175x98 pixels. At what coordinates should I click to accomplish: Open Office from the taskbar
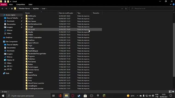(x=60, y=96)
